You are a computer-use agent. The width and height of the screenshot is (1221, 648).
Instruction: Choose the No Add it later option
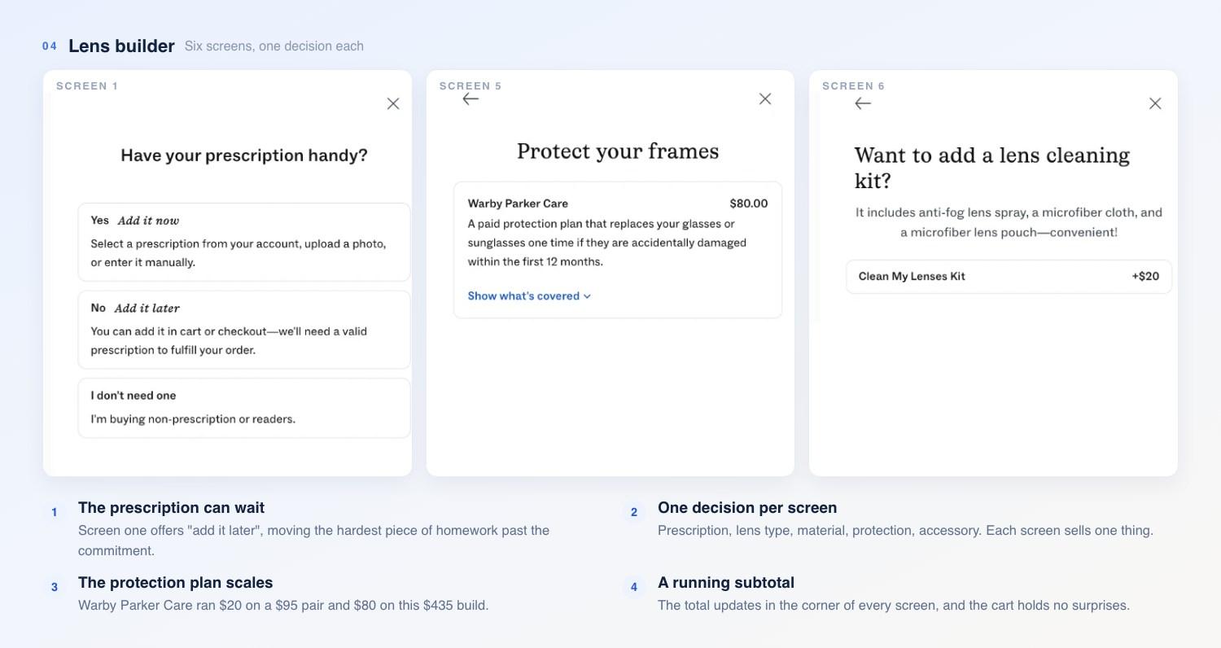(244, 330)
